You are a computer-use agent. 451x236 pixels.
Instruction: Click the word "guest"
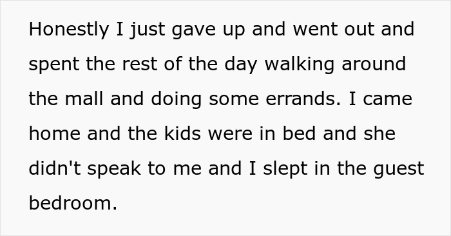(399, 170)
